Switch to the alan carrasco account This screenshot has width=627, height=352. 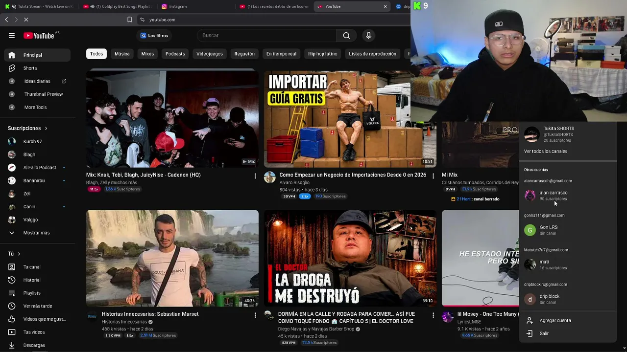click(x=567, y=196)
